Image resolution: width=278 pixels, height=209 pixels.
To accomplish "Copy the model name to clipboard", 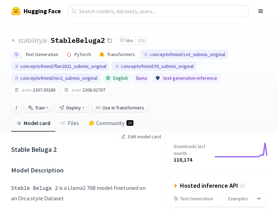I will tap(109, 41).
